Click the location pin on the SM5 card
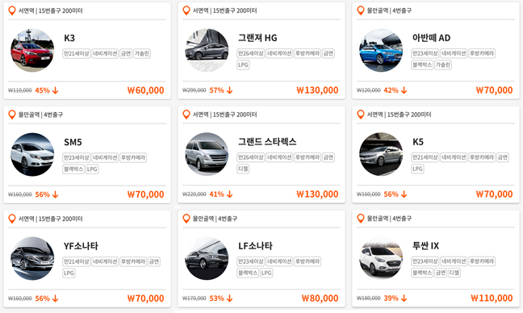Screen dimensions: 523x313 [x=11, y=115]
